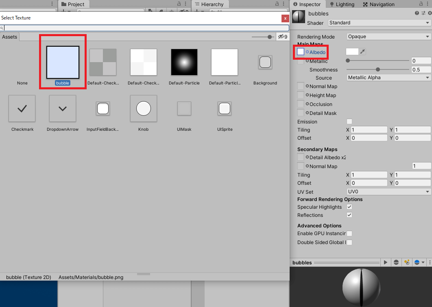Toggle hidden packages eye icon
This screenshot has height=307, width=432.
coord(283,37)
